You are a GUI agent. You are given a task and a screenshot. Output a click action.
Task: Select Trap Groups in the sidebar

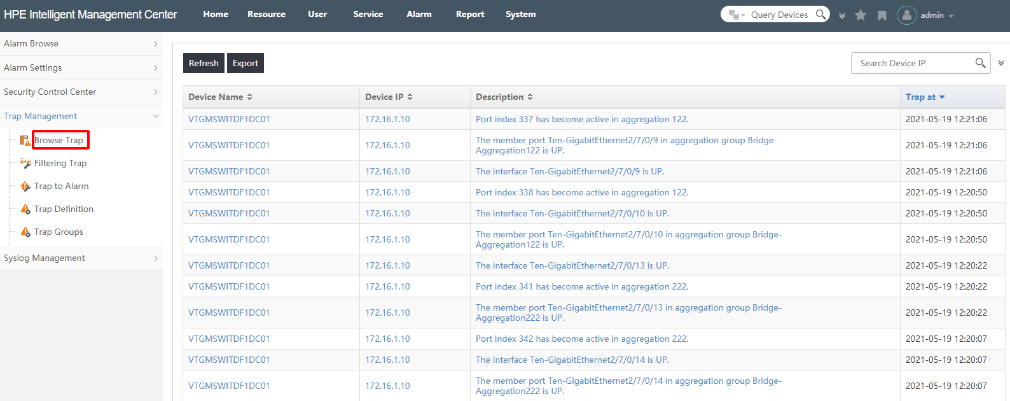(x=59, y=232)
